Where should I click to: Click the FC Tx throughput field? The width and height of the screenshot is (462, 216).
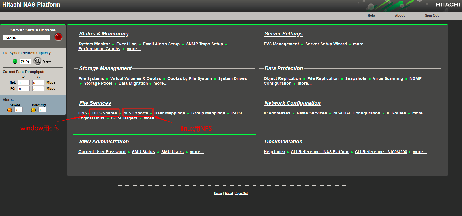pyautogui.click(x=38, y=89)
